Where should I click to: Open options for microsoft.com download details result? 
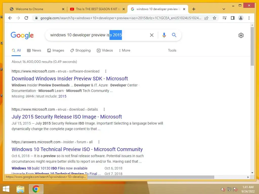coord(104,109)
